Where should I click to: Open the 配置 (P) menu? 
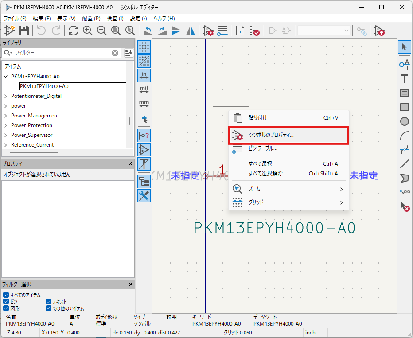pyautogui.click(x=91, y=19)
